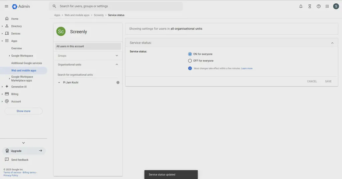Viewport: 342px width, 179px height.
Task: Open the main hamburger menu
Action: (7, 6)
